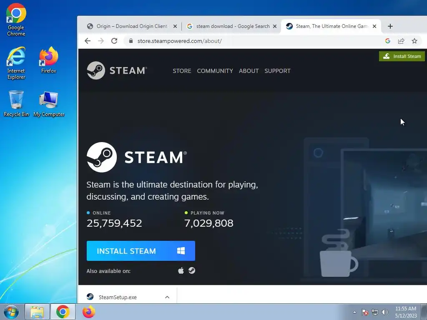
Task: Open STORE menu in Steam header
Action: [x=182, y=71]
